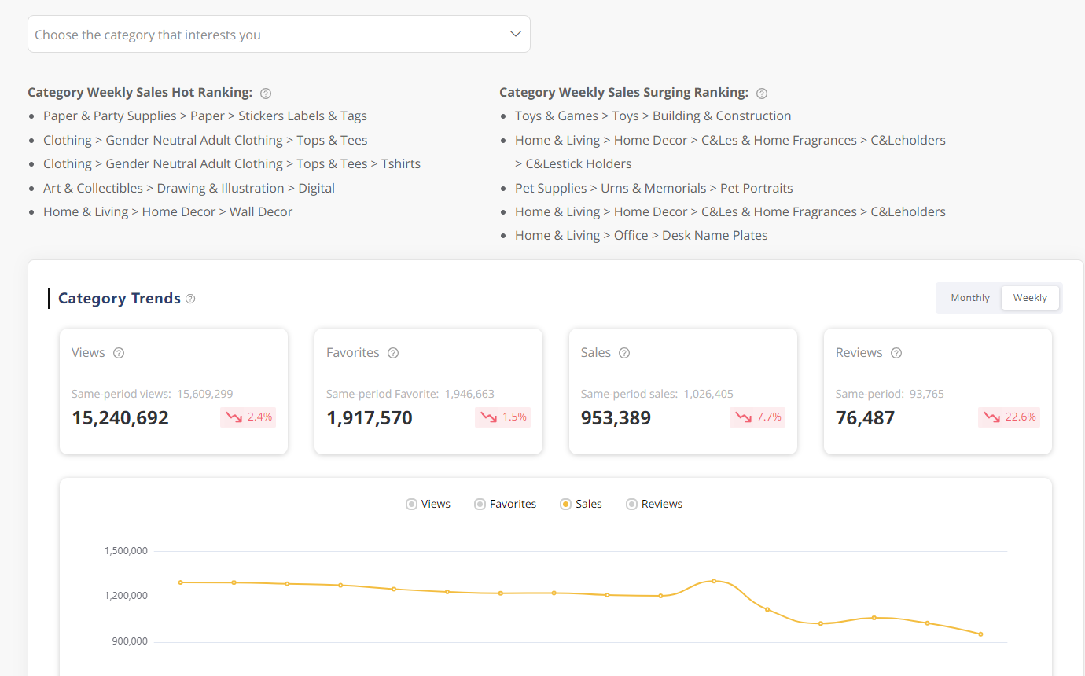Open the 'Choose the category that interests you' selector
The image size is (1085, 676).
pos(278,34)
